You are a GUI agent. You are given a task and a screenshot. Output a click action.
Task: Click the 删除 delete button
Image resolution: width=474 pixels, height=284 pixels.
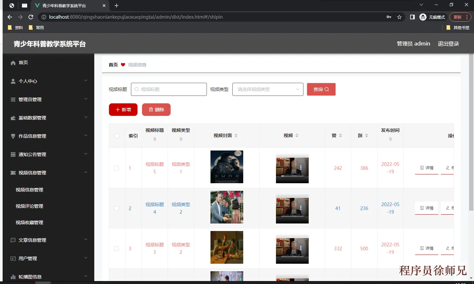[156, 110]
